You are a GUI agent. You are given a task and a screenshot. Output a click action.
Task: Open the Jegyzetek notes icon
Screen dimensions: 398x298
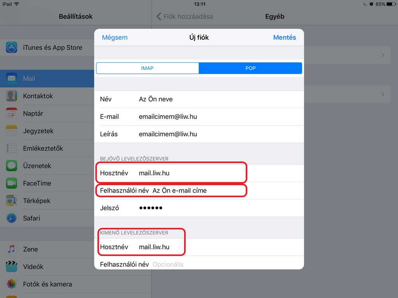tap(12, 131)
